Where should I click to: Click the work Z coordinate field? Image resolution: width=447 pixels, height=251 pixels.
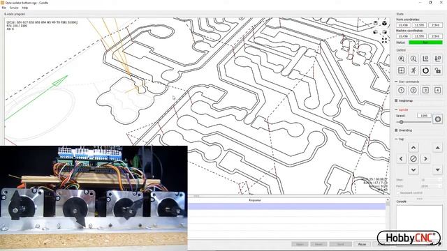pyautogui.click(x=436, y=25)
